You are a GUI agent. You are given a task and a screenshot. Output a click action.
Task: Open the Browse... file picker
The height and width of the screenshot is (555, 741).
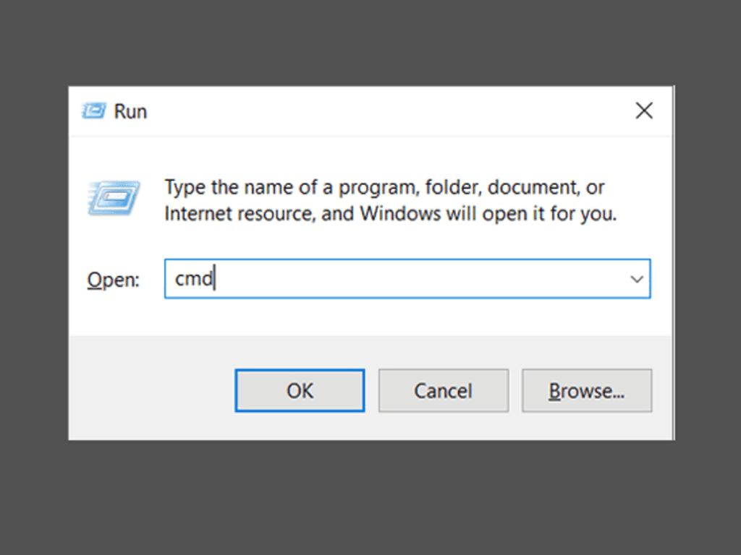coord(586,391)
